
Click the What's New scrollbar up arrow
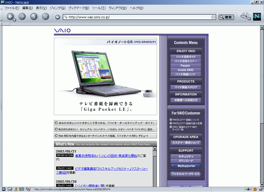(155, 149)
